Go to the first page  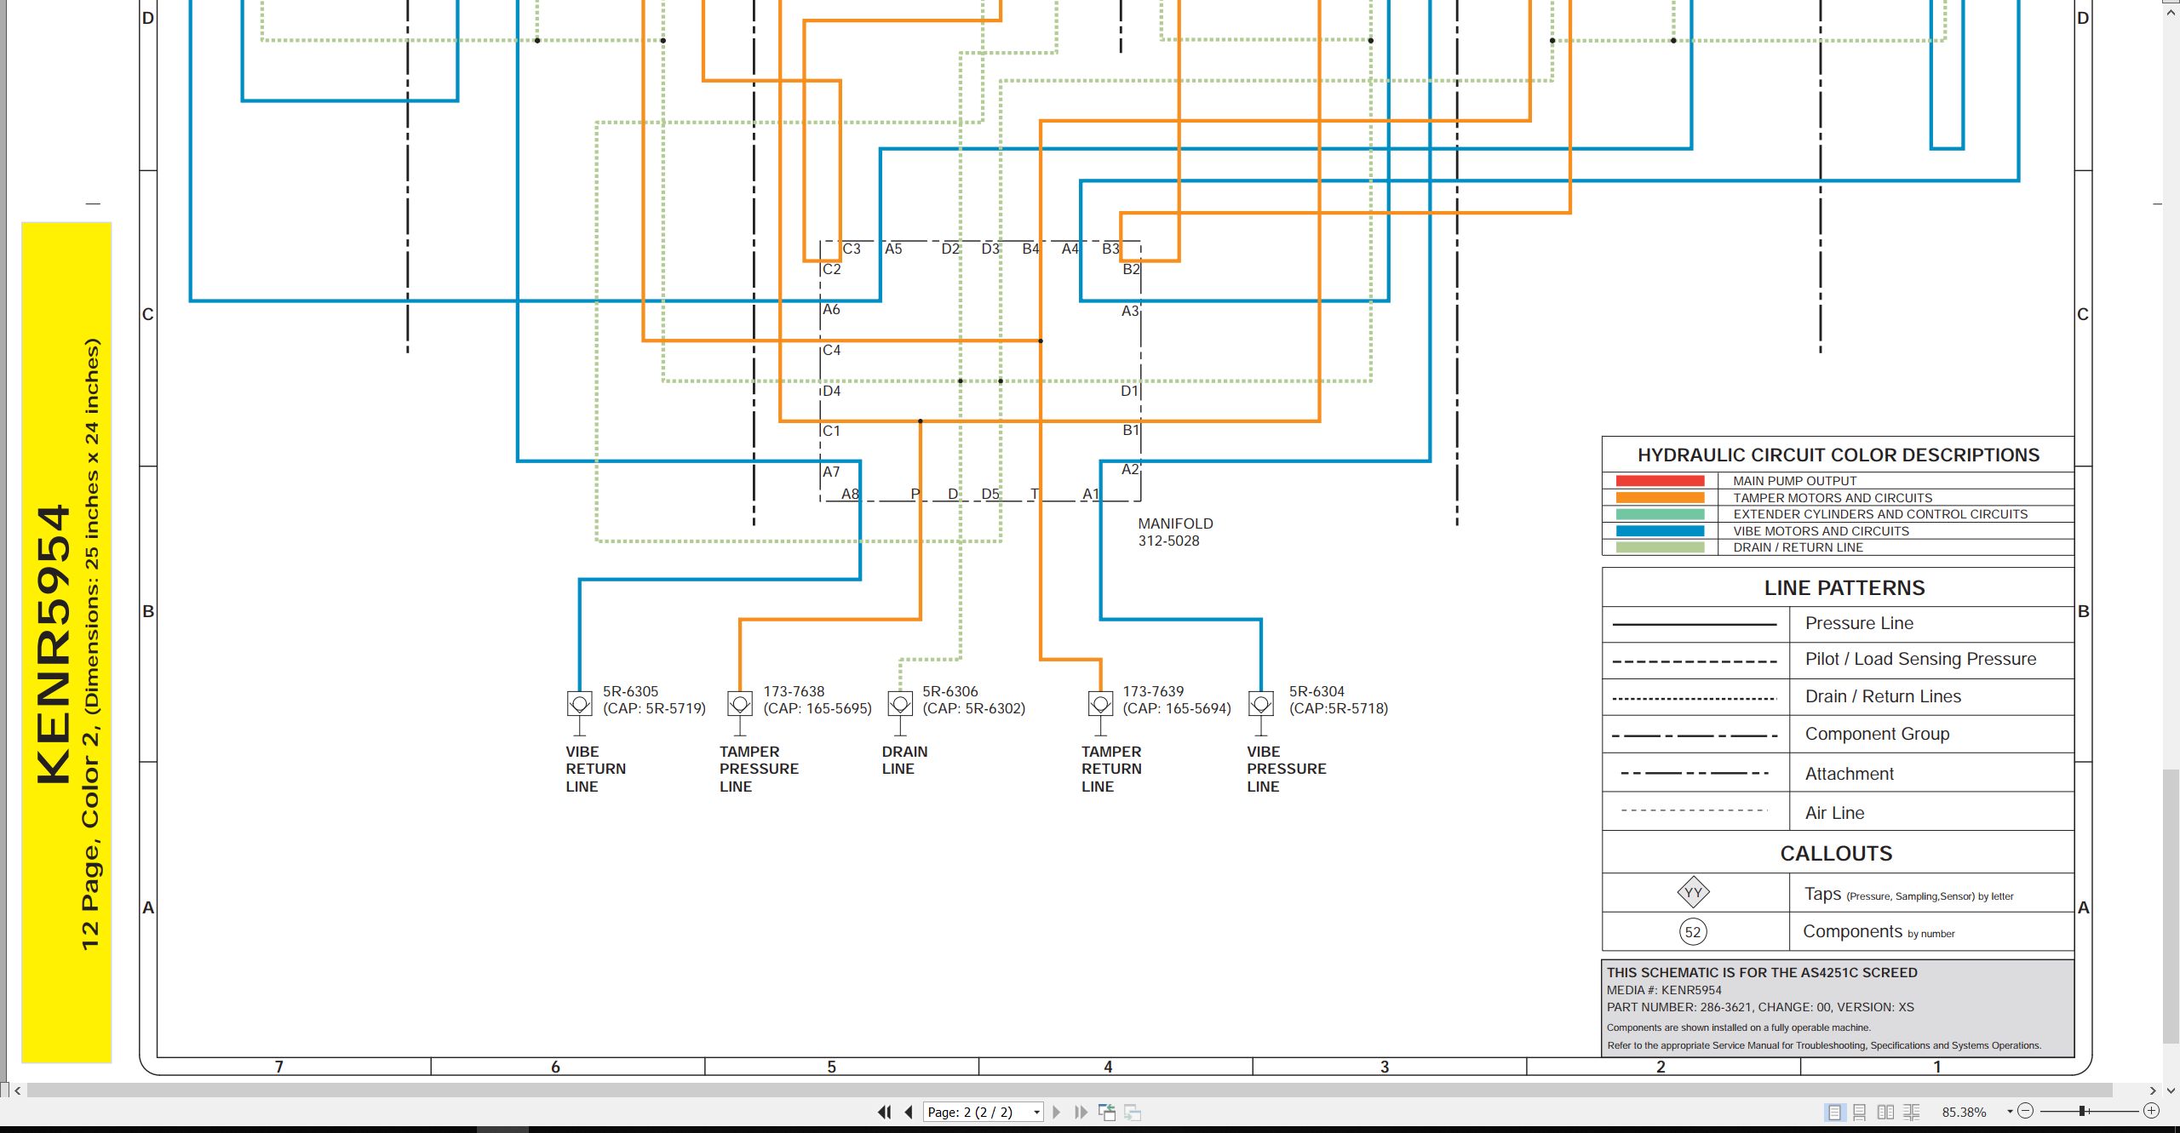pyautogui.click(x=885, y=1112)
